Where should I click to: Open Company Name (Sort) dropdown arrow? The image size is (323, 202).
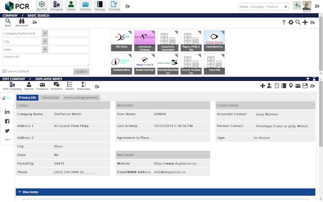click(45, 33)
